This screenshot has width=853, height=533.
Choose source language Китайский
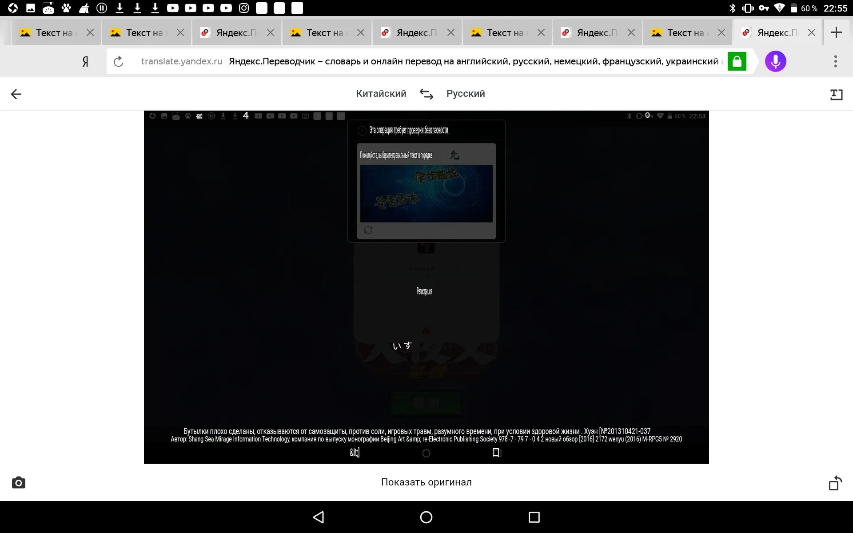(381, 94)
